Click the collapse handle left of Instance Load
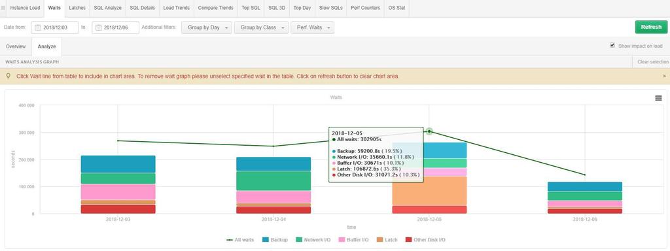670x251 pixels. coord(3,8)
